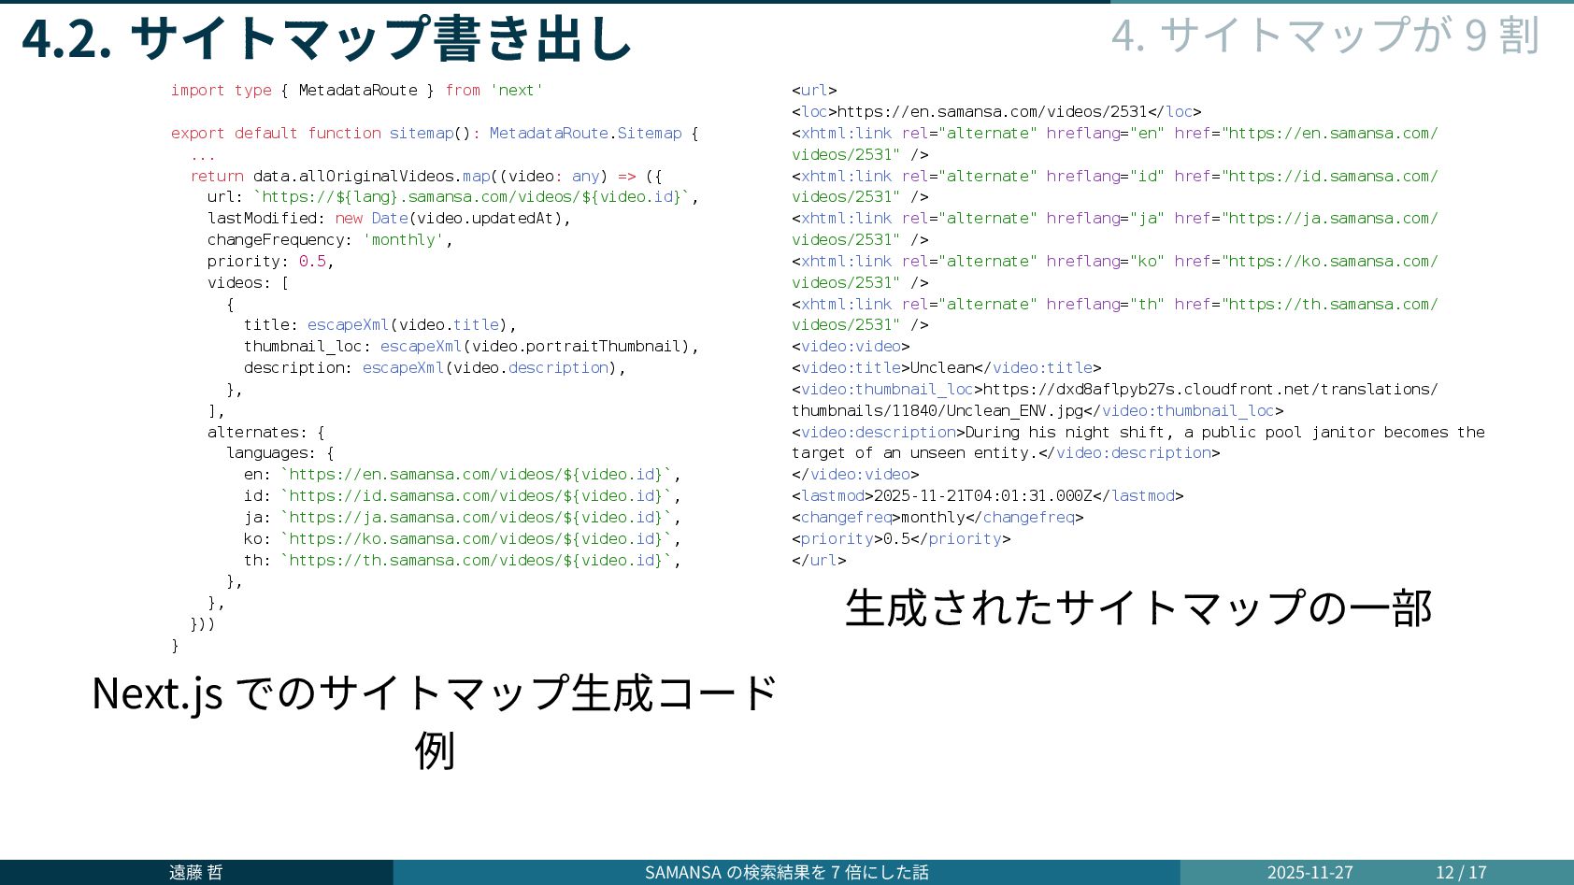Click the slide title "4.2. サイトマップ書き出し"
The height and width of the screenshot is (885, 1574).
coord(327,38)
